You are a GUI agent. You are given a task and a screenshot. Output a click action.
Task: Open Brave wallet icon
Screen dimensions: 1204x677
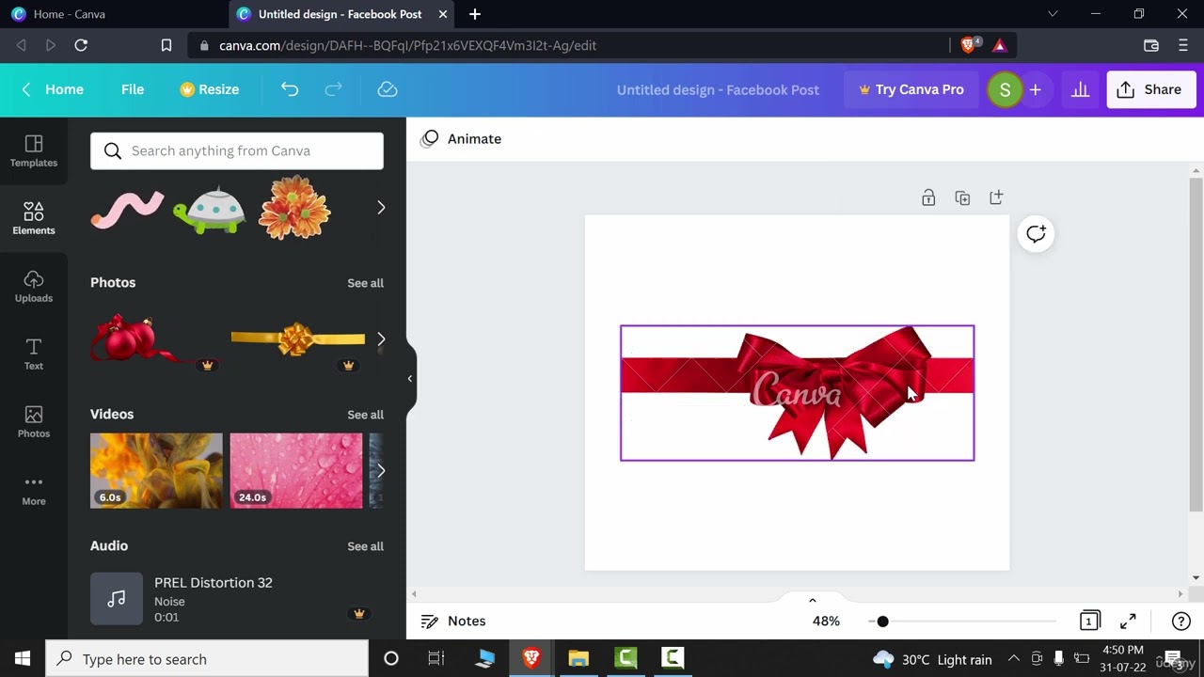pos(1151,45)
